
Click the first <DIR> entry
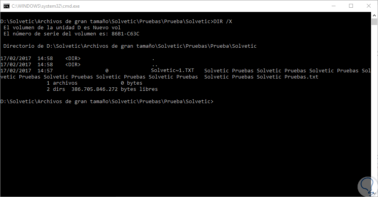click(73, 58)
